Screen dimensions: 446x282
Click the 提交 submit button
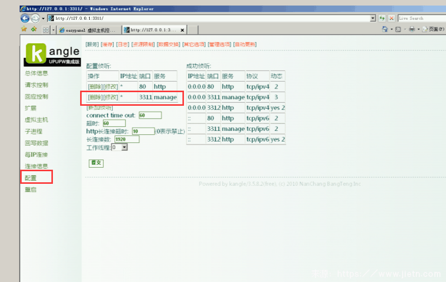[96, 163]
